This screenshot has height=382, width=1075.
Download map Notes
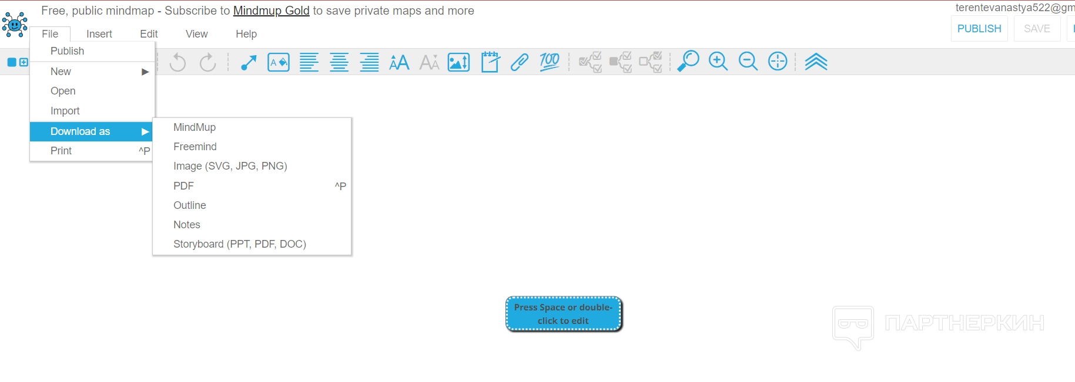[252, 225]
